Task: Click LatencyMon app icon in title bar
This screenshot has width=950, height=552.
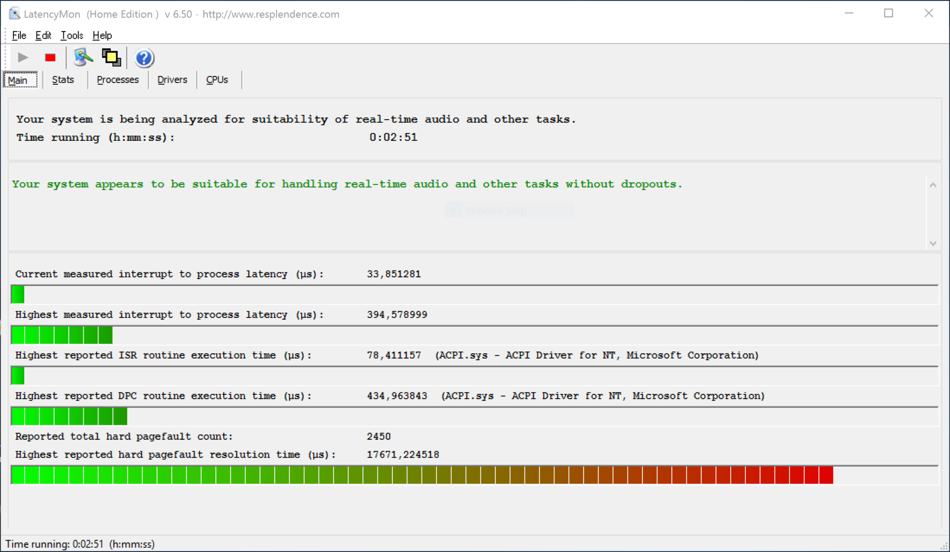Action: pyautogui.click(x=14, y=14)
